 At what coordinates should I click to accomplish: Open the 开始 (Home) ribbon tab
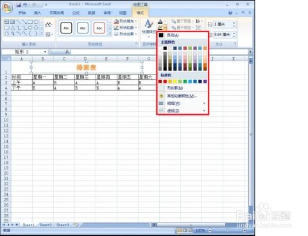point(22,13)
